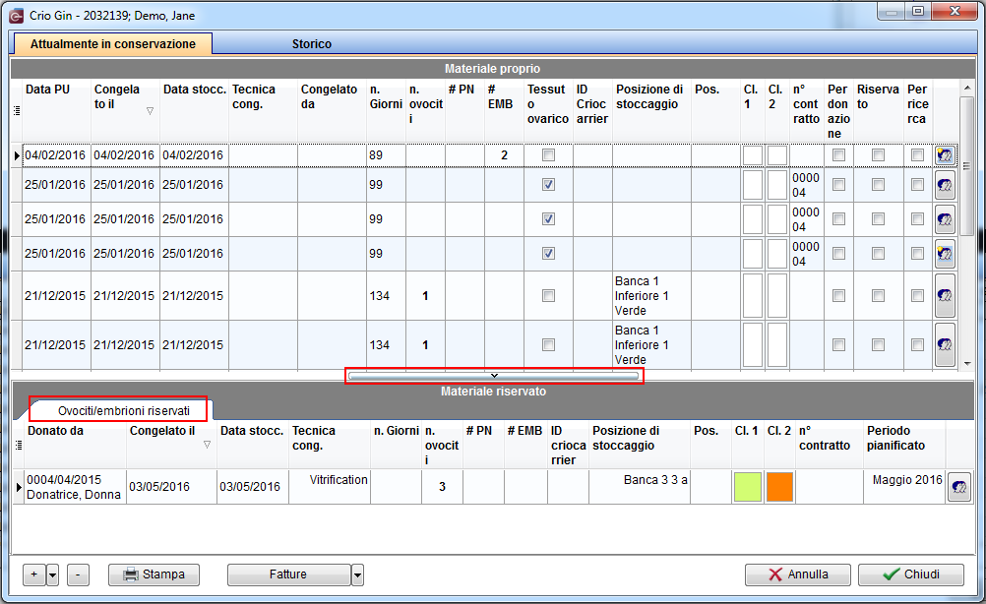Toggle Per donazione in bottommost 21/12/2015 row

[838, 345]
